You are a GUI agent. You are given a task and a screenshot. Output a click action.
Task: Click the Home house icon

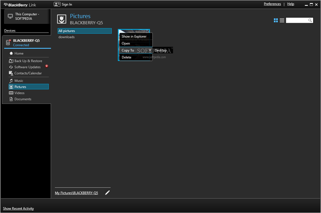11,53
